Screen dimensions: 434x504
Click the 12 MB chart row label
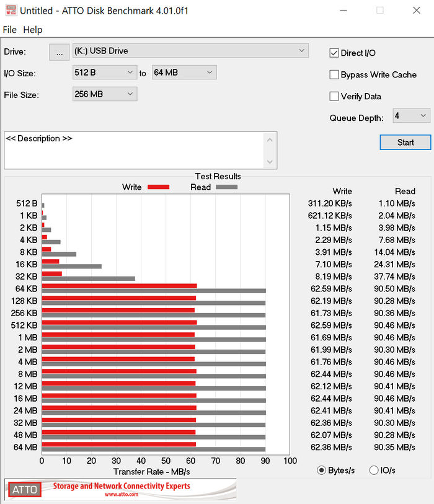[25, 386]
